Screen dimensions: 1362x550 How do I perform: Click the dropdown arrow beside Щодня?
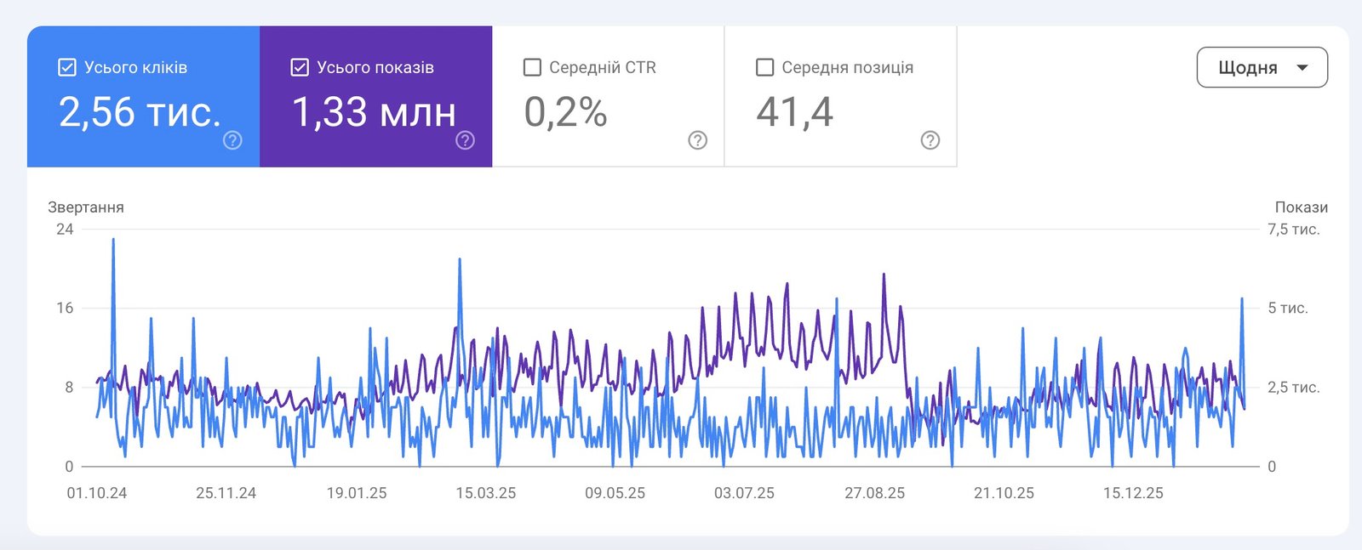(1302, 68)
